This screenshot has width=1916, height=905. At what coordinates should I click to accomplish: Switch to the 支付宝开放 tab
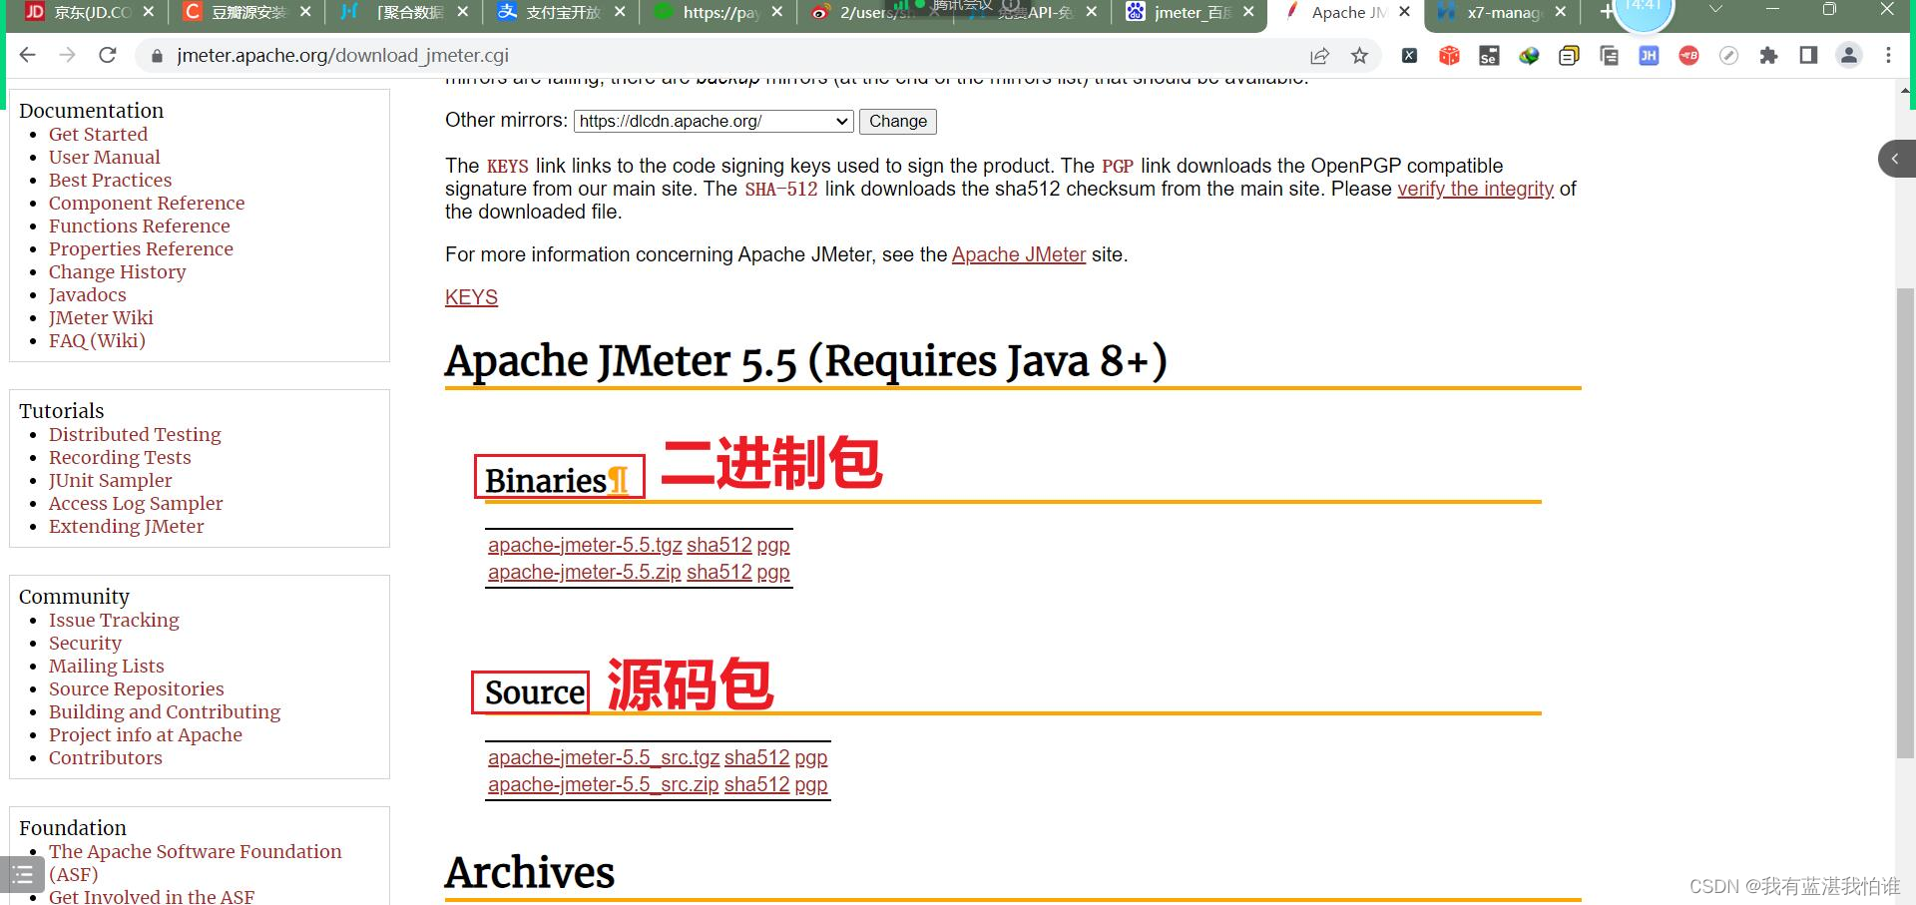coord(556,13)
